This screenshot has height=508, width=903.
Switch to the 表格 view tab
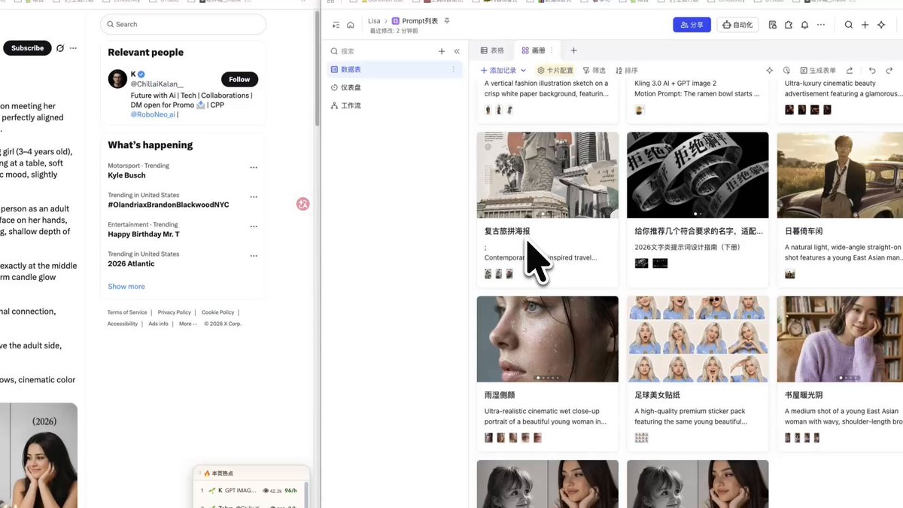pyautogui.click(x=492, y=50)
